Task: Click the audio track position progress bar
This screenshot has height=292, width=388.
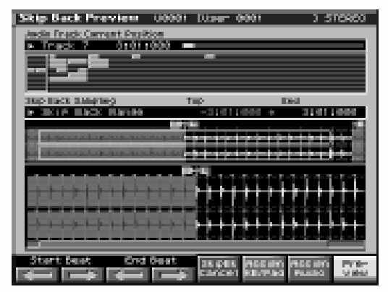Action: coord(274,46)
